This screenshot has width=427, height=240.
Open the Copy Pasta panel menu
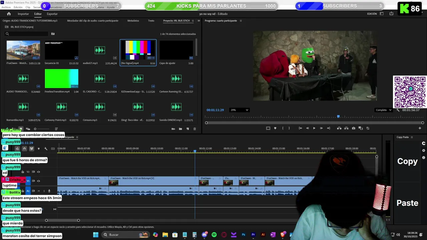tap(412, 137)
